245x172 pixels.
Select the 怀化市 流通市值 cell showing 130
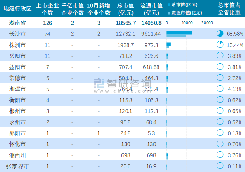pyautogui.click(x=151, y=144)
